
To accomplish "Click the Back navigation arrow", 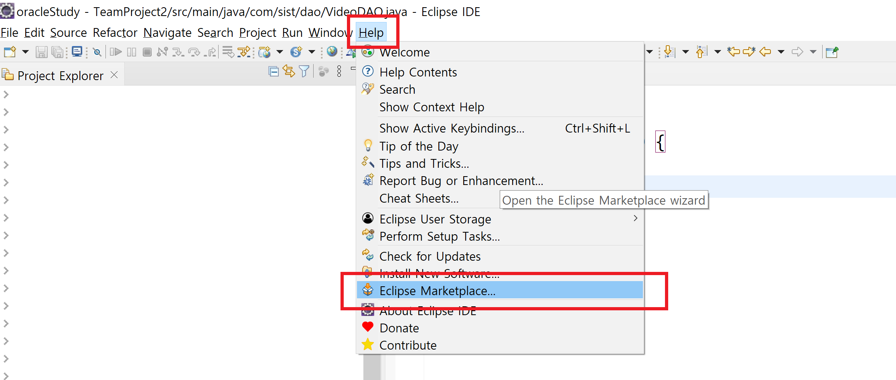I will (x=765, y=52).
